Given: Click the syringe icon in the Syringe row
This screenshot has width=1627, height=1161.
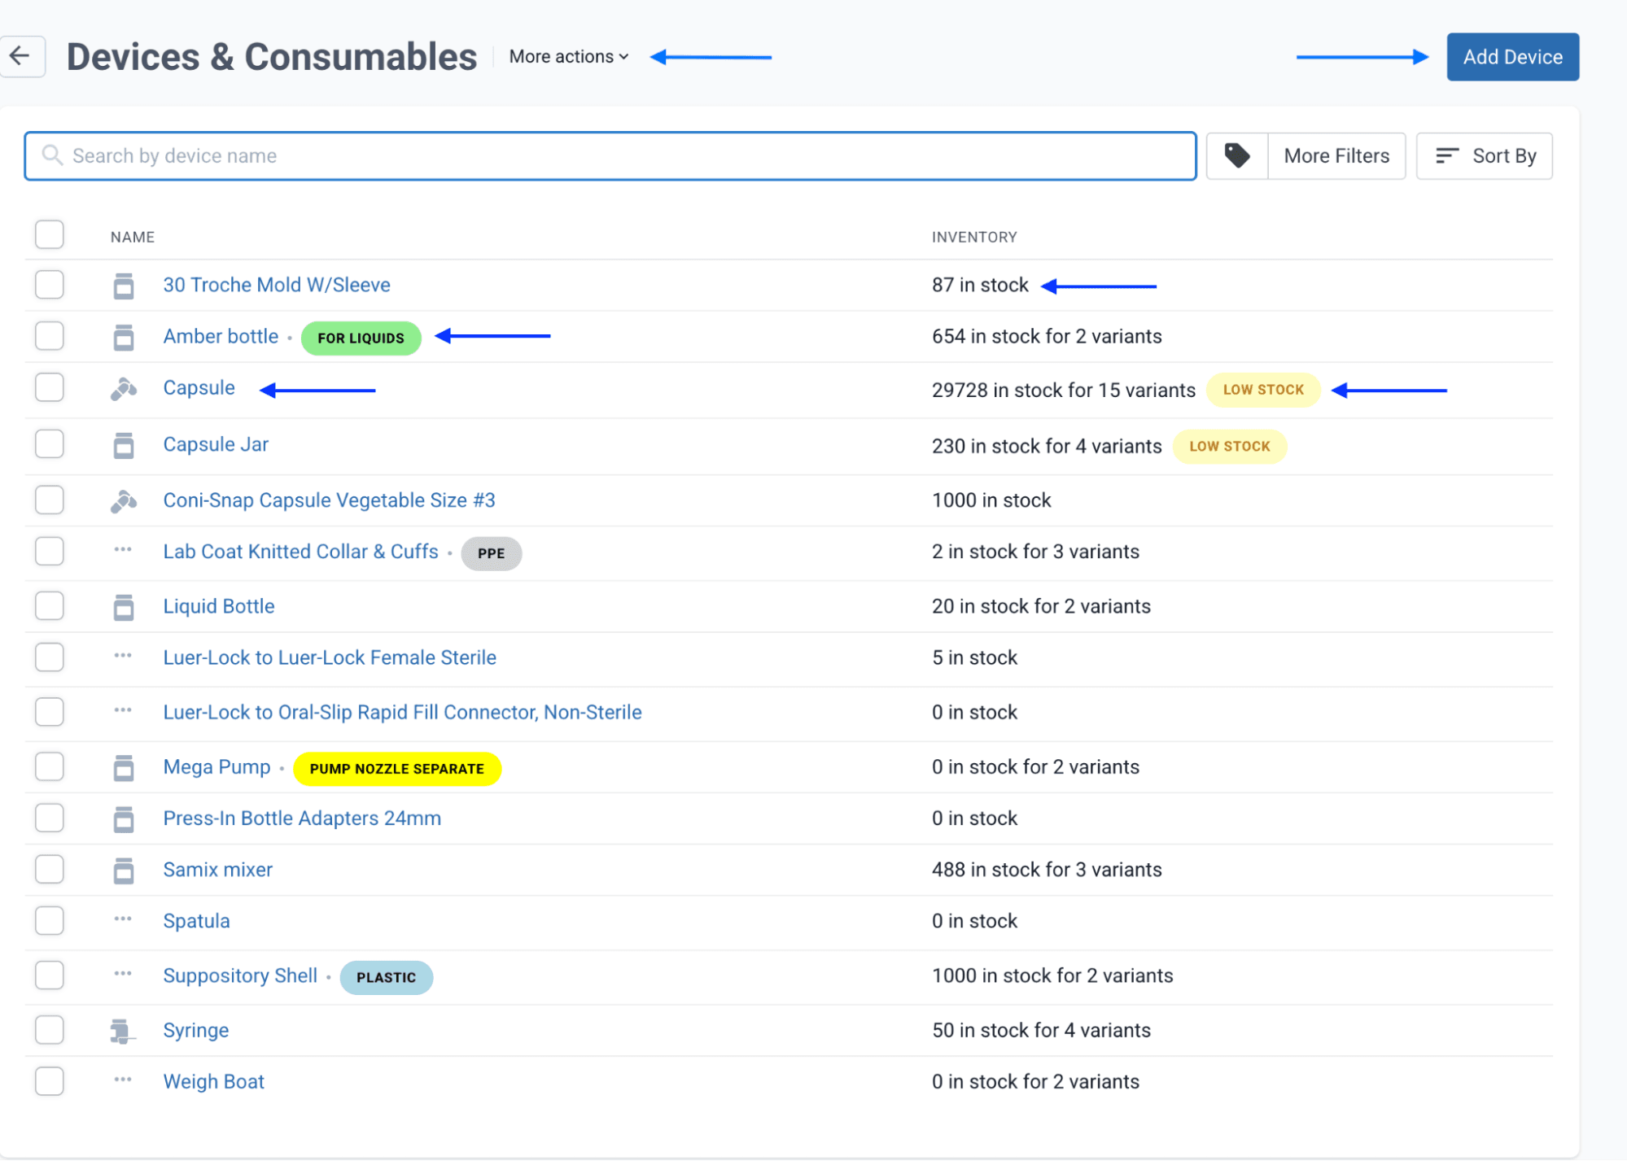Looking at the screenshot, I should coord(122,1032).
